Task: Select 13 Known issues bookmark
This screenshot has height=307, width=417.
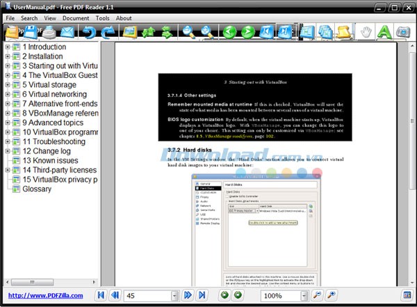Action: coord(50,160)
